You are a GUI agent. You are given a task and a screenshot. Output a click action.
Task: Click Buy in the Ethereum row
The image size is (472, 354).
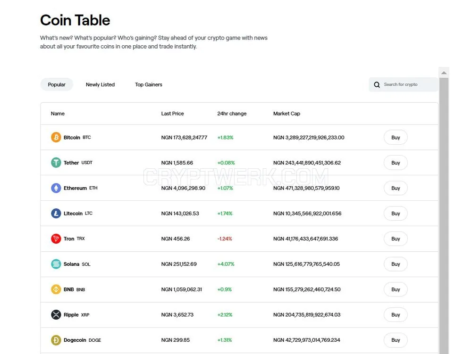pyautogui.click(x=396, y=188)
